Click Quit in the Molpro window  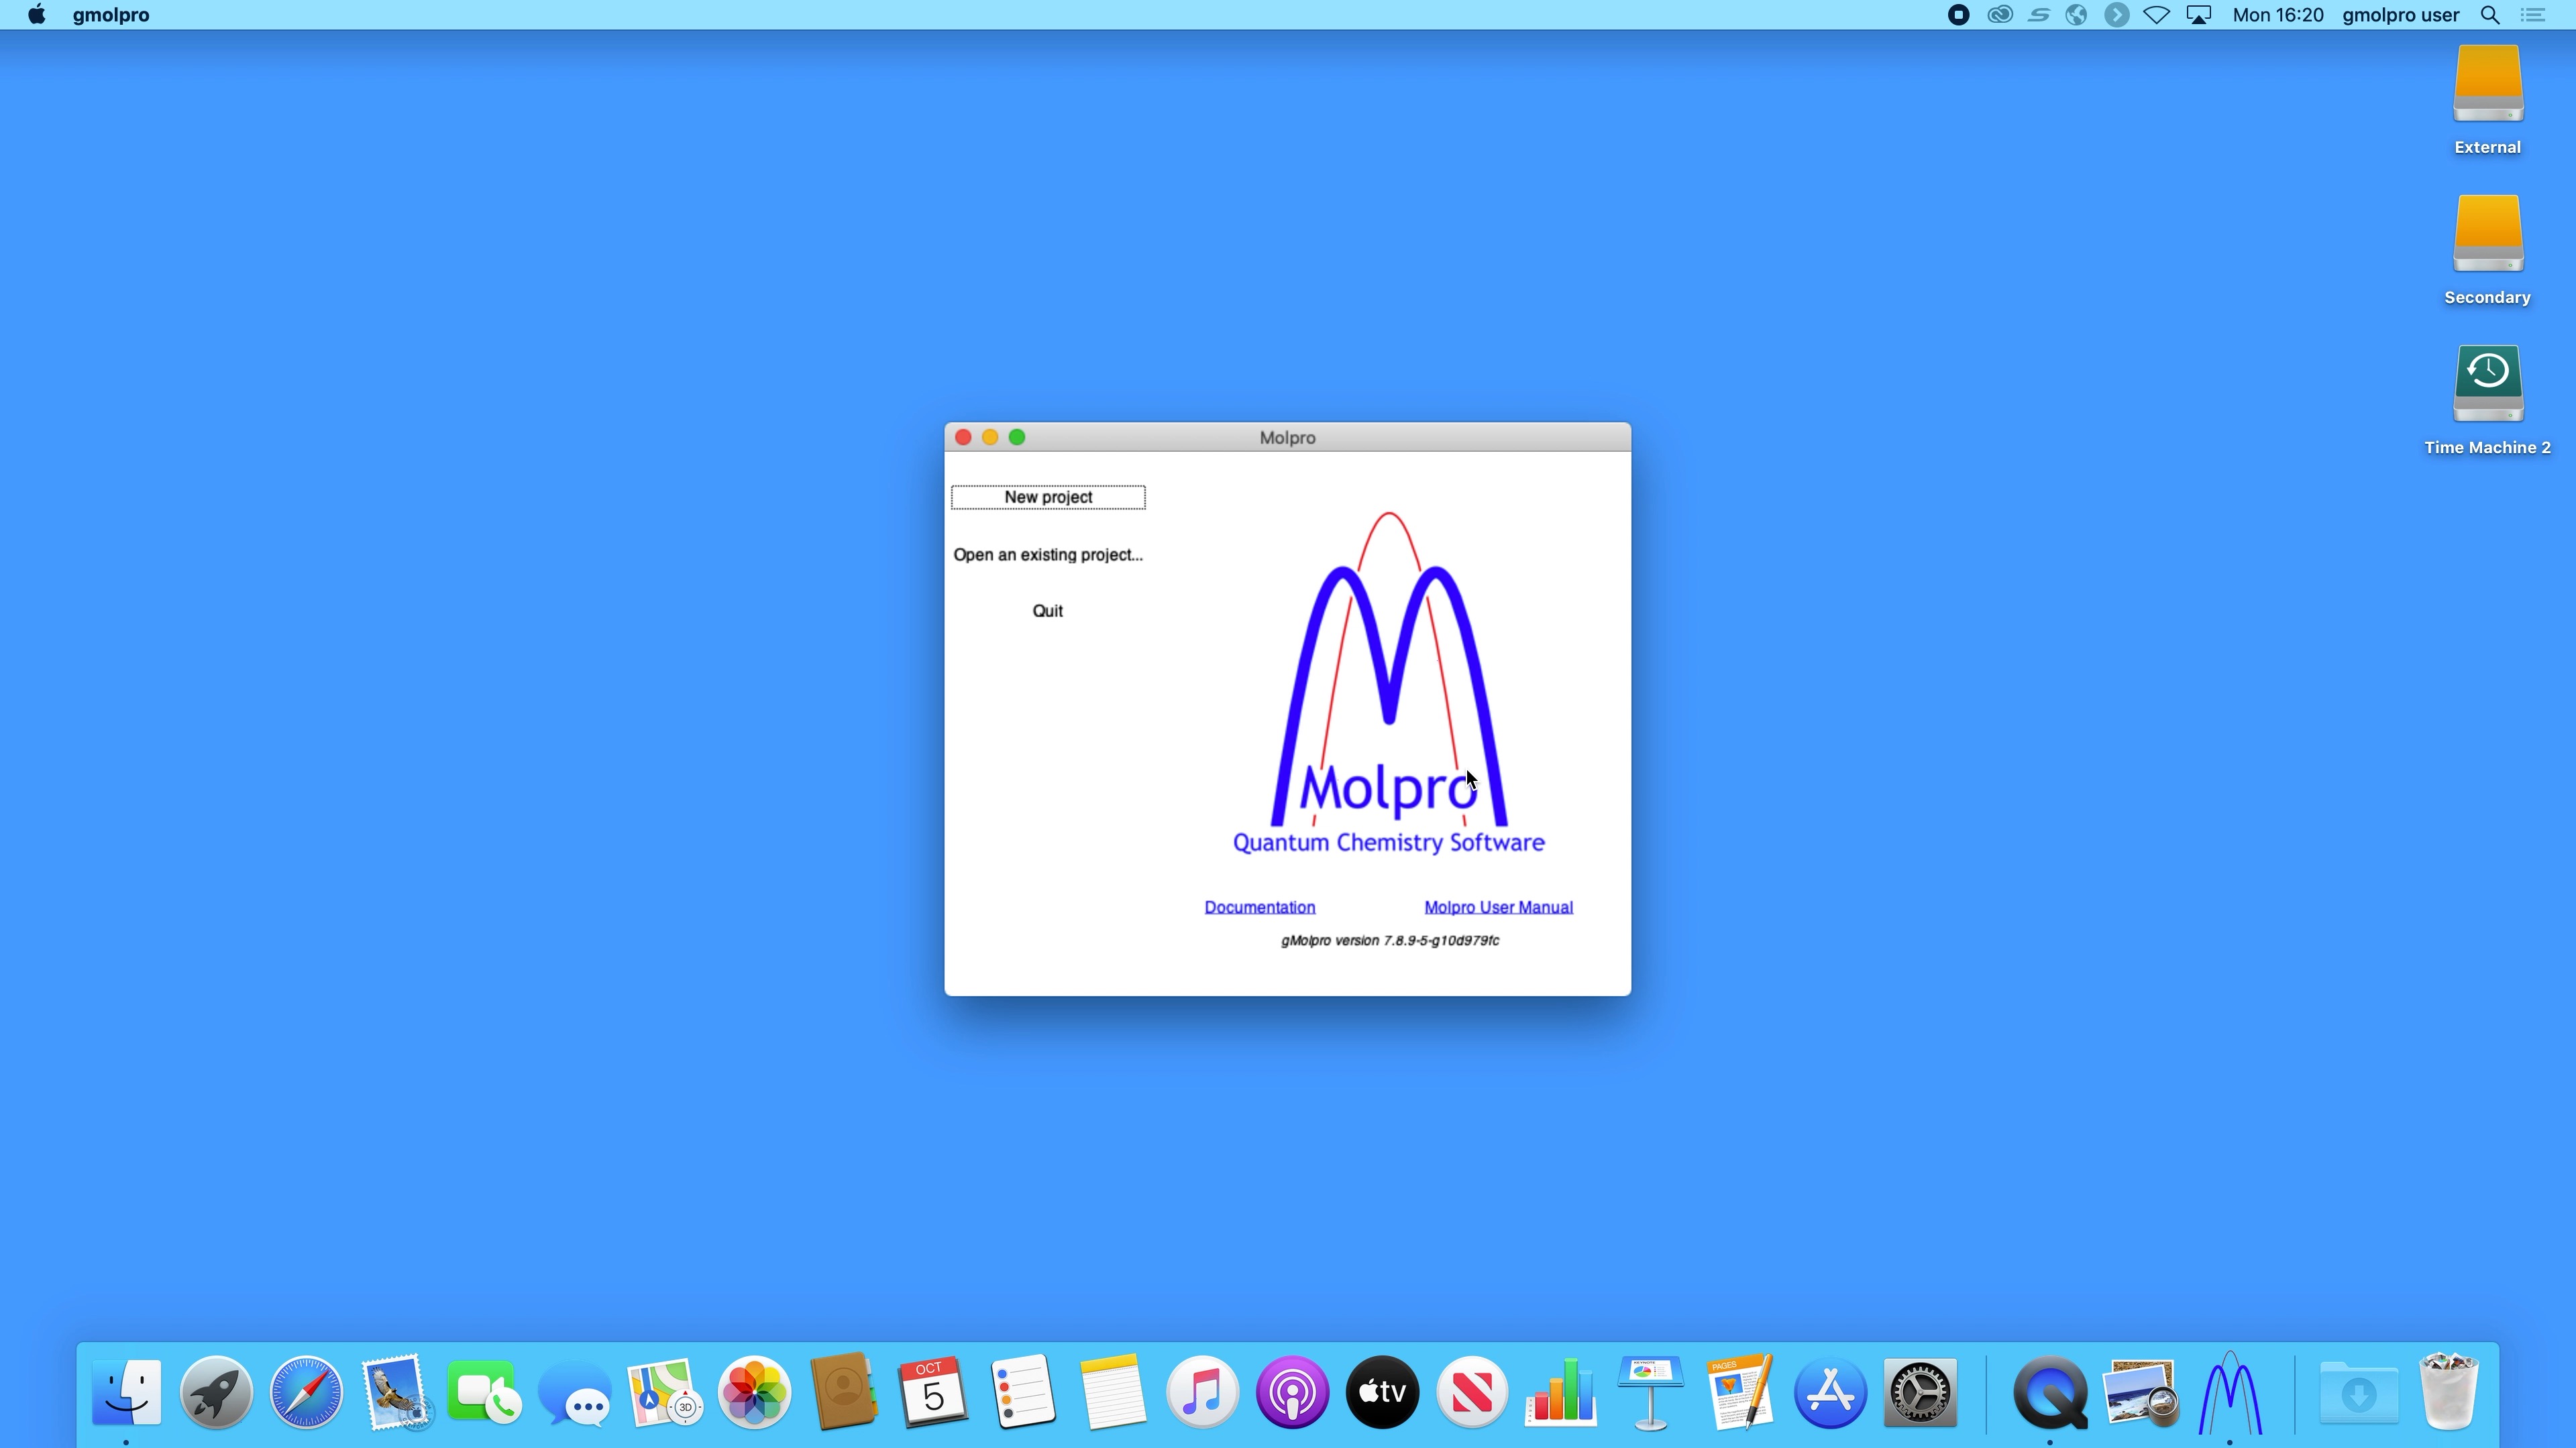(1047, 611)
